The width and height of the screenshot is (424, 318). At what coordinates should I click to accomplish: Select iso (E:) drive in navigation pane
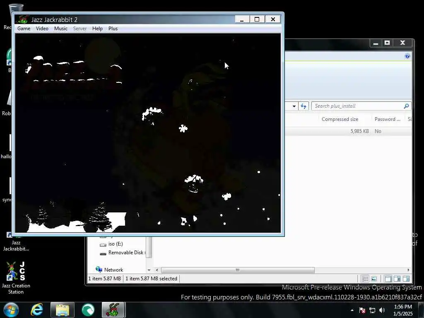pos(116,244)
